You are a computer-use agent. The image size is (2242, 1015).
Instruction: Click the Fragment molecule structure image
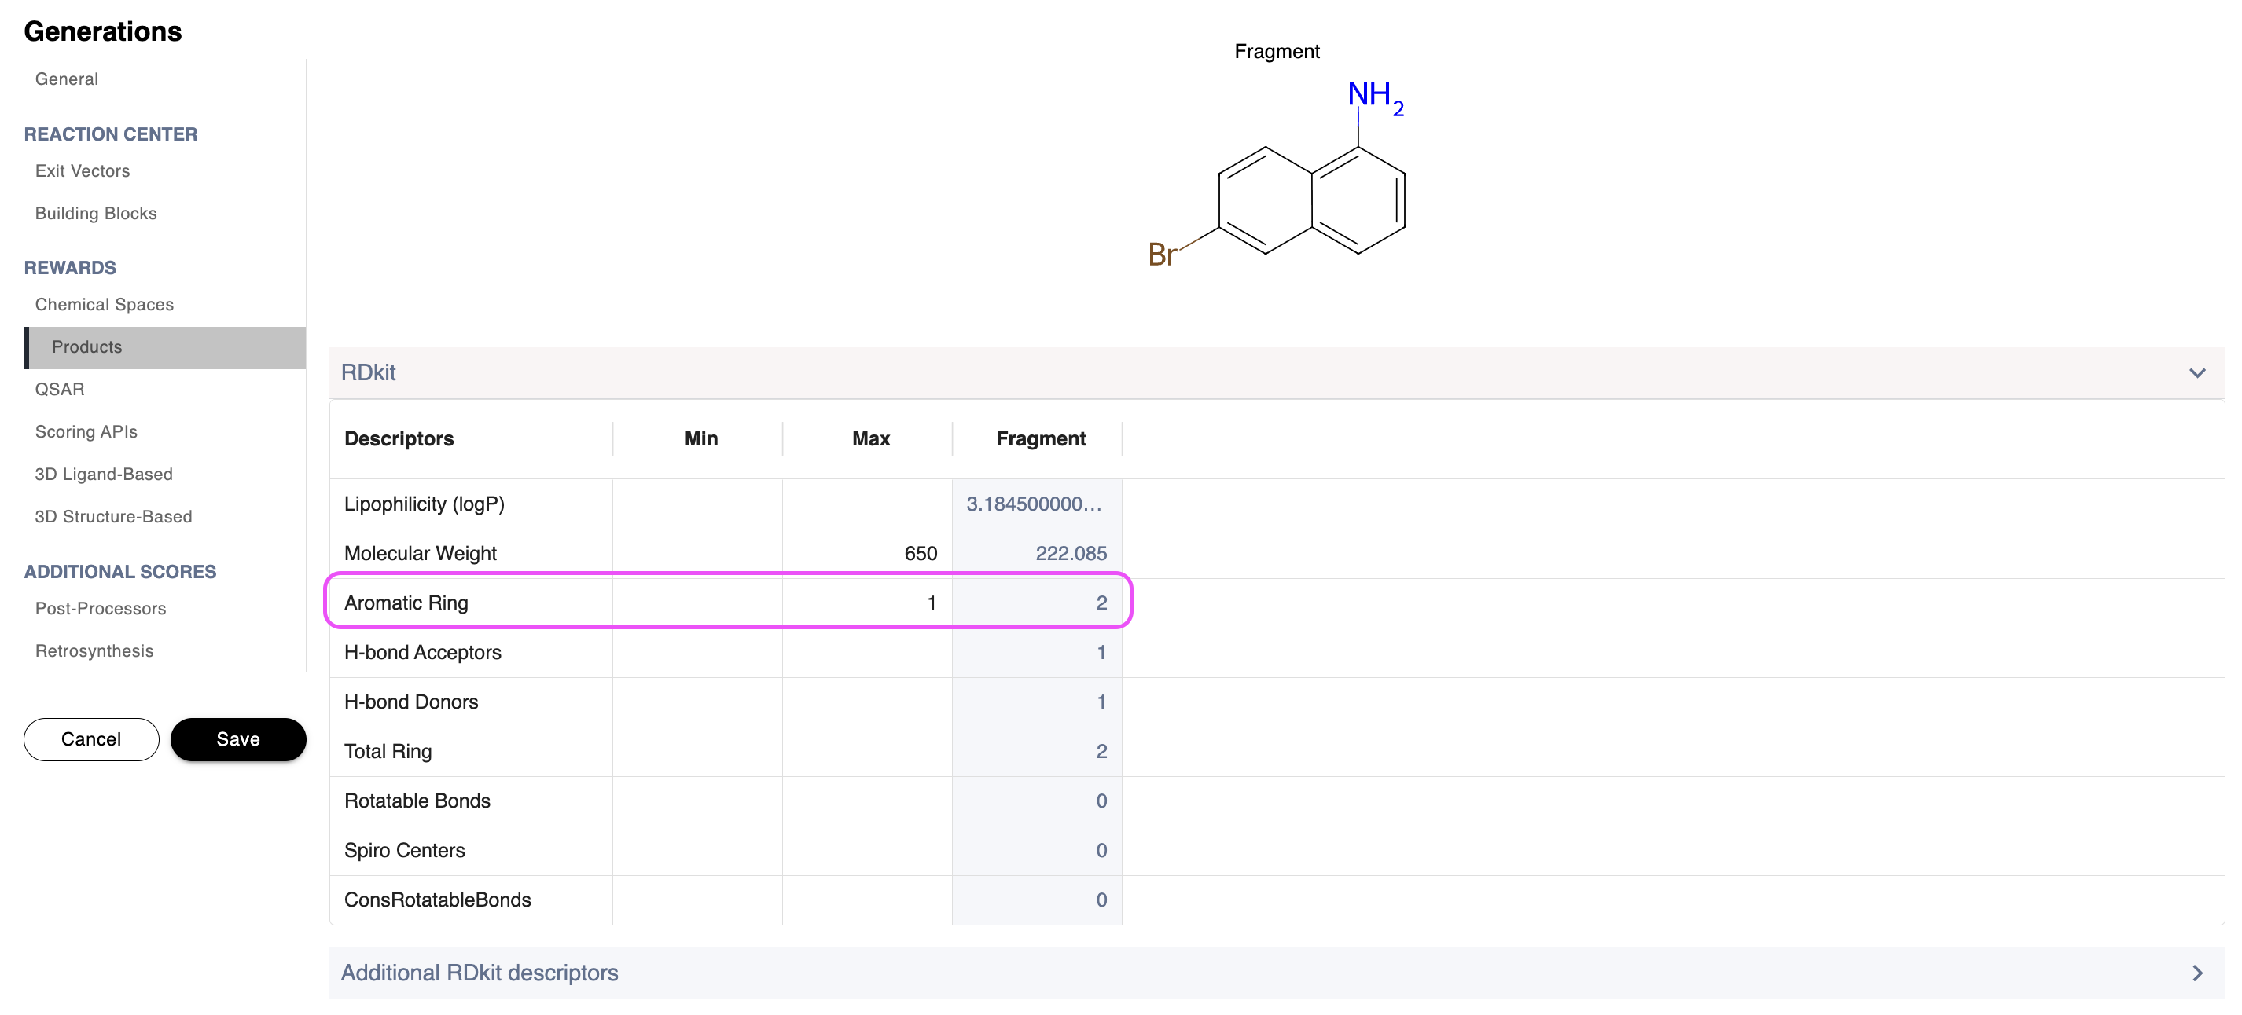[x=1277, y=174]
